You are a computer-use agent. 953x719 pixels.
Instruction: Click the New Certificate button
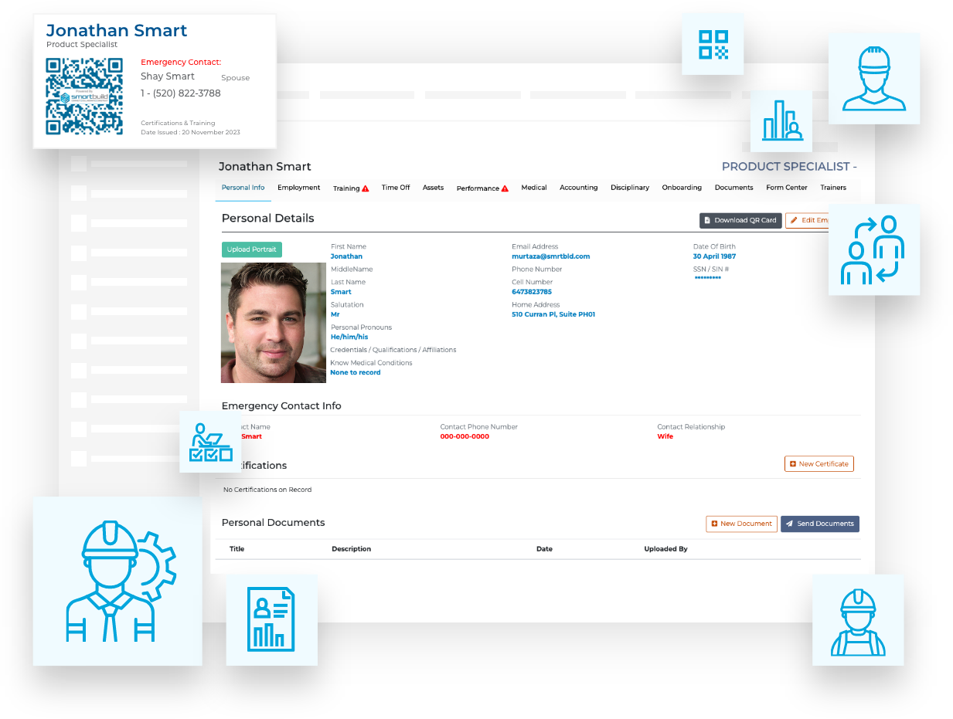pyautogui.click(x=819, y=463)
